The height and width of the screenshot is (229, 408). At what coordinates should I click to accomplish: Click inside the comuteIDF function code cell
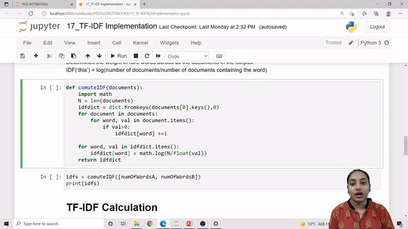click(x=222, y=123)
